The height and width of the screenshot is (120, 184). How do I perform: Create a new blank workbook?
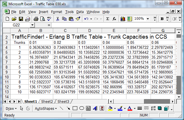click(7, 19)
